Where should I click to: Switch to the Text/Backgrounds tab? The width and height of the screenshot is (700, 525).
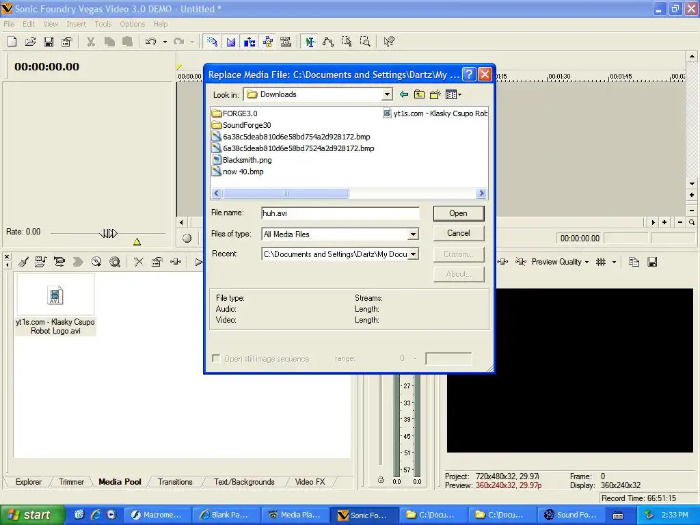(244, 482)
